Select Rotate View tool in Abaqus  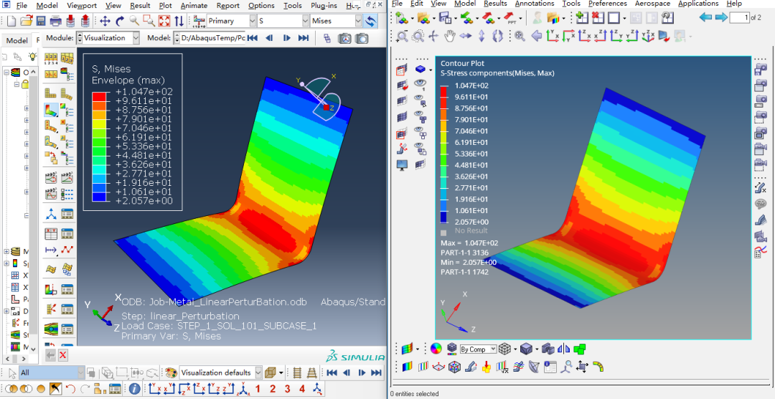click(x=120, y=22)
